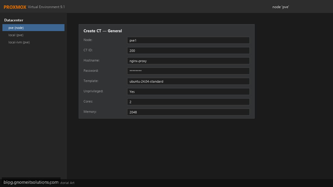Viewport: 333px width, 187px height.
Task: Click the Virtual Environment 9.1 label
Action: (46, 7)
